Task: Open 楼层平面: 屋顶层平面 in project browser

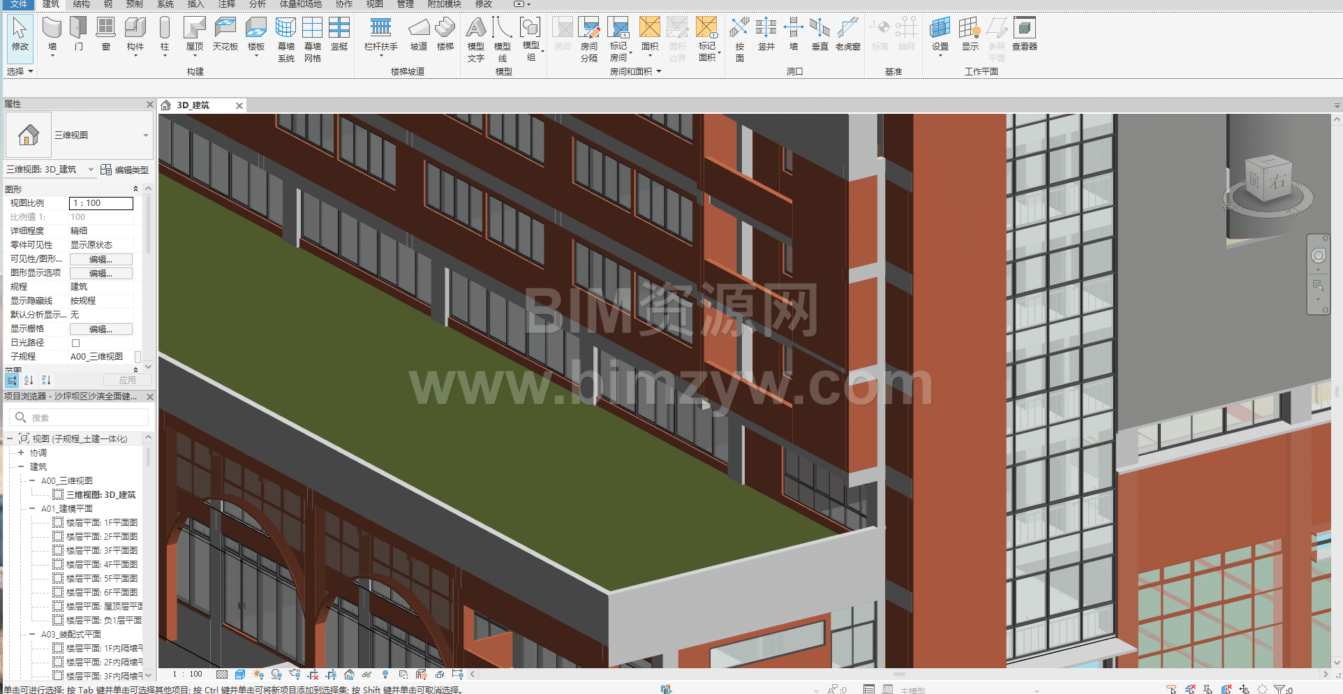Action: [104, 606]
